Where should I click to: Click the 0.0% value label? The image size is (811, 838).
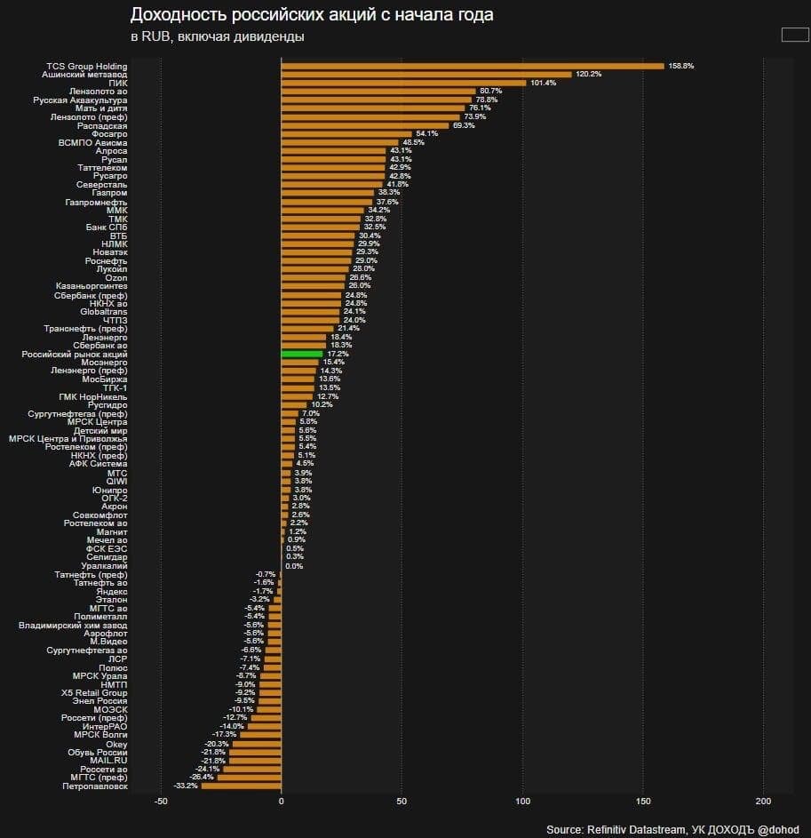click(x=294, y=566)
